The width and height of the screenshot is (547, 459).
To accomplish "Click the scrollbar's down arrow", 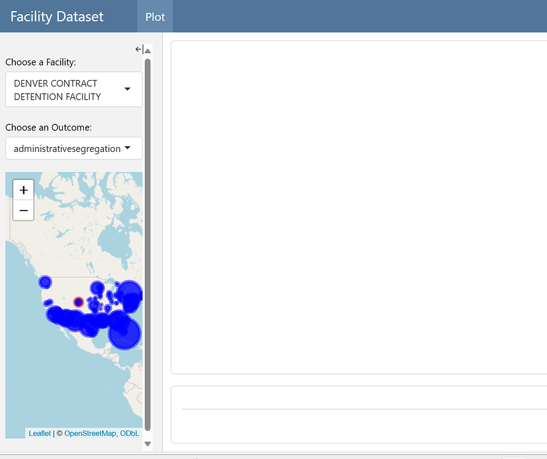I will click(x=147, y=444).
